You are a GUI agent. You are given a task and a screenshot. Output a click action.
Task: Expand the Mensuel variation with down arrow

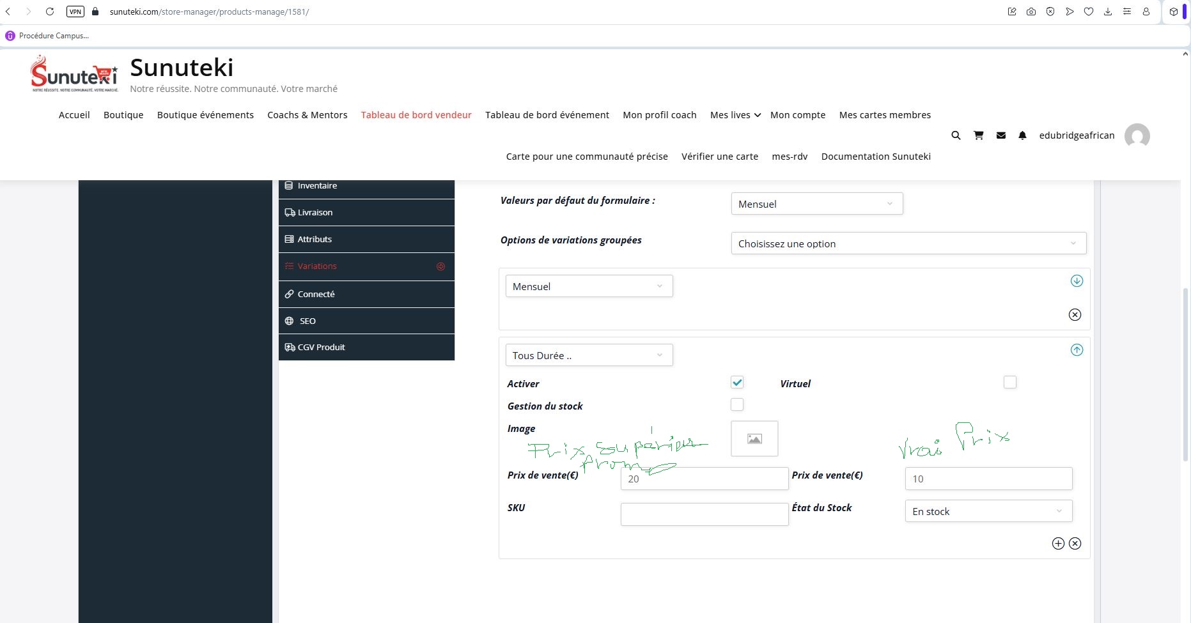(x=1077, y=281)
